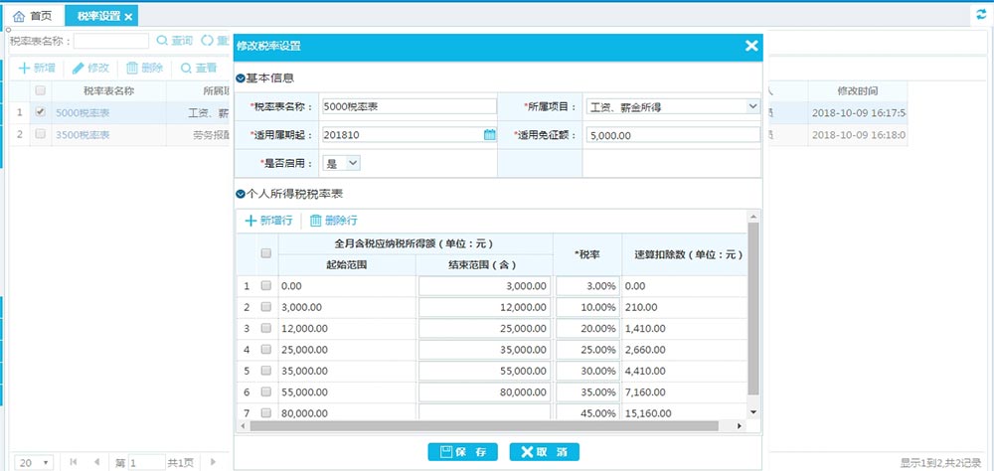The width and height of the screenshot is (994, 471).
Task: Click the 取消 cancel button
Action: [545, 452]
